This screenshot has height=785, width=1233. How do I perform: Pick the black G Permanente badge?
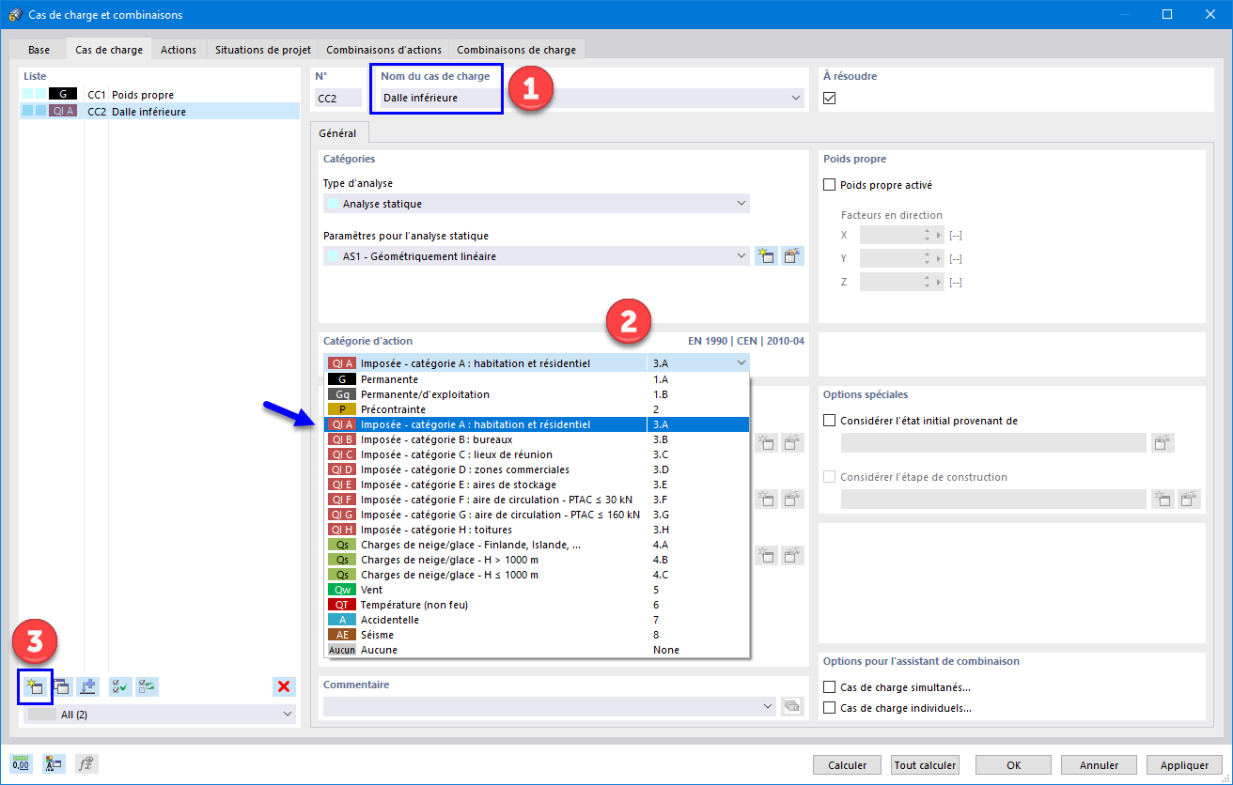click(341, 379)
